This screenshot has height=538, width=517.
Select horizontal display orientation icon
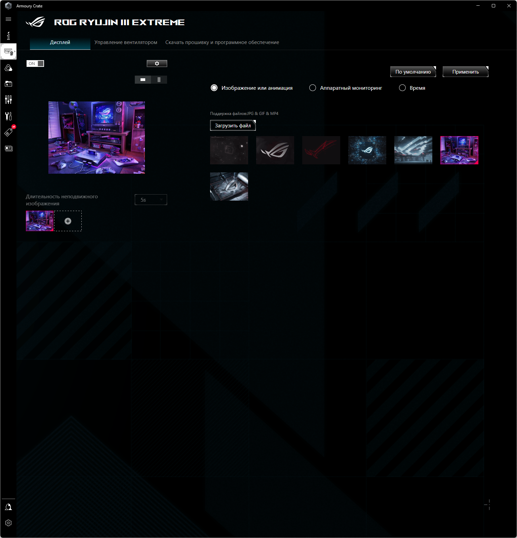click(143, 80)
